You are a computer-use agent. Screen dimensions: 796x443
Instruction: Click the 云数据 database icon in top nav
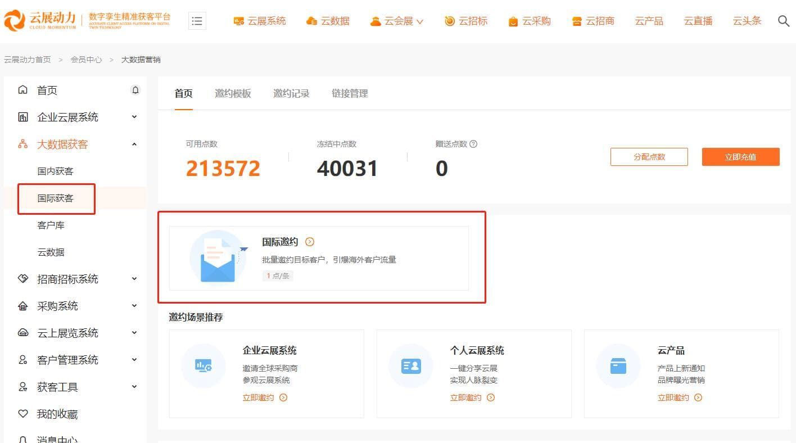click(x=313, y=21)
